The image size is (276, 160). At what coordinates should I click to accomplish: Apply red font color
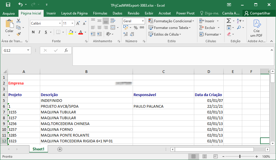click(x=81, y=32)
